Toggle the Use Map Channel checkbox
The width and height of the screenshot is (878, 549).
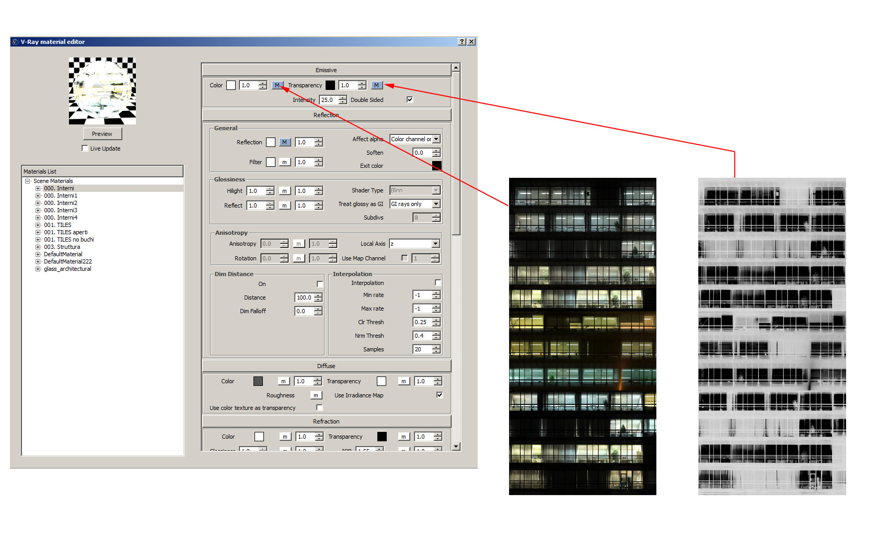(x=405, y=258)
